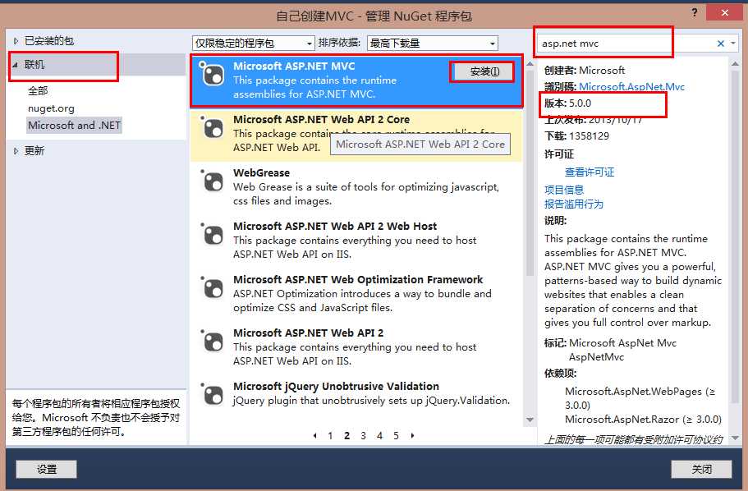Image resolution: width=748 pixels, height=491 pixels.
Task: Open the help question mark in title bar
Action: click(x=695, y=12)
